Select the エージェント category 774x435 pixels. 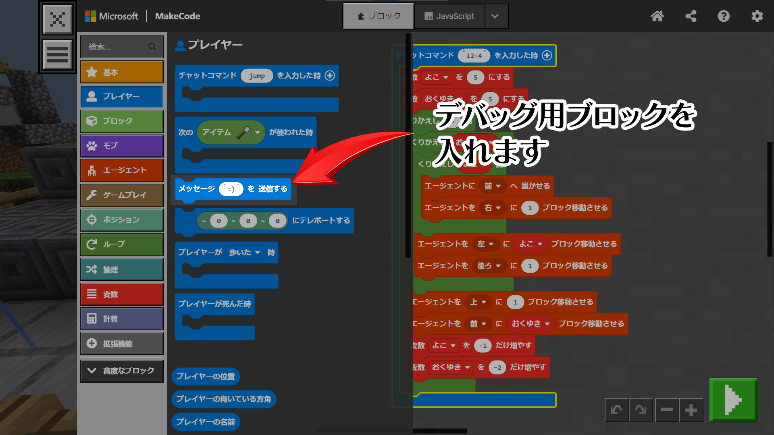tap(122, 170)
